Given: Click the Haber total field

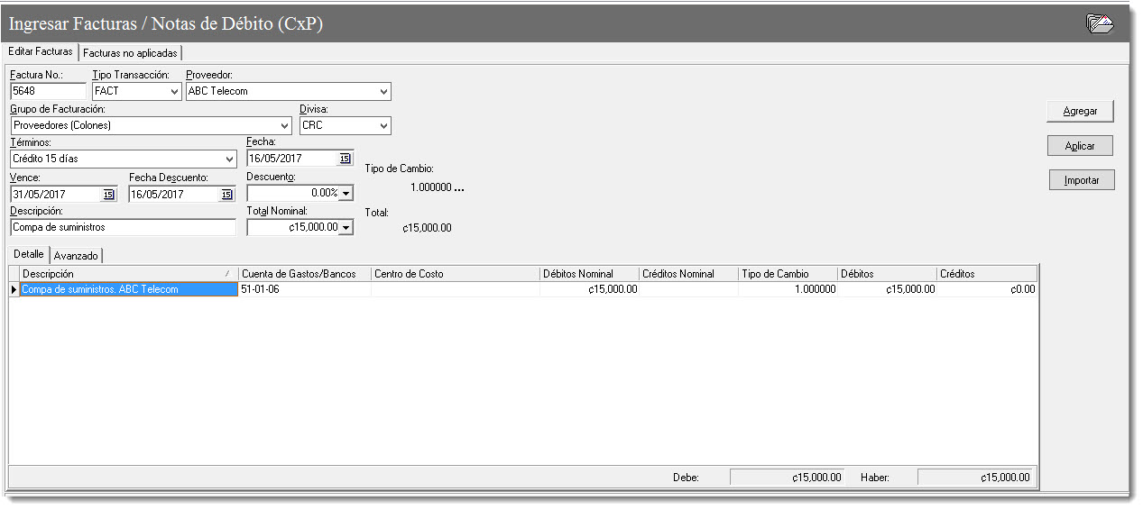Looking at the screenshot, I should click(976, 478).
